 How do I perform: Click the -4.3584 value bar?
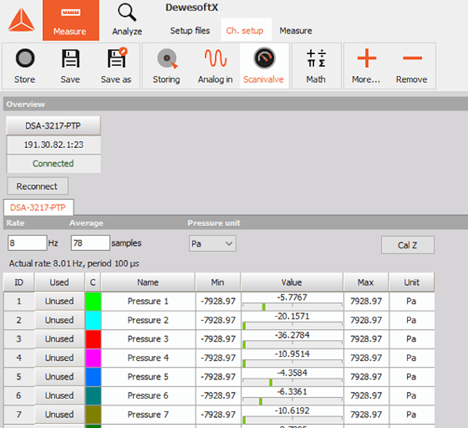click(292, 382)
